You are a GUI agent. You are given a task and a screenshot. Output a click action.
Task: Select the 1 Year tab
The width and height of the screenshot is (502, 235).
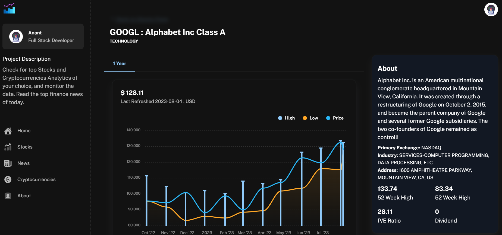click(120, 63)
